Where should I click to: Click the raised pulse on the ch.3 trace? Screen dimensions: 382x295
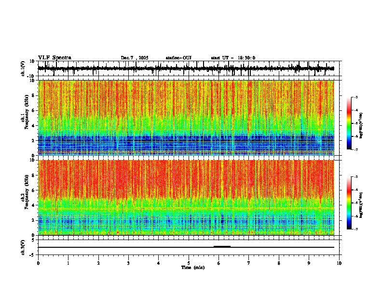(x=222, y=246)
